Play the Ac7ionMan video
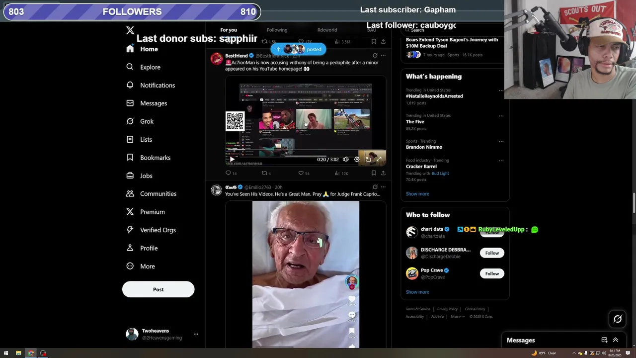This screenshot has width=636, height=358. [x=232, y=160]
